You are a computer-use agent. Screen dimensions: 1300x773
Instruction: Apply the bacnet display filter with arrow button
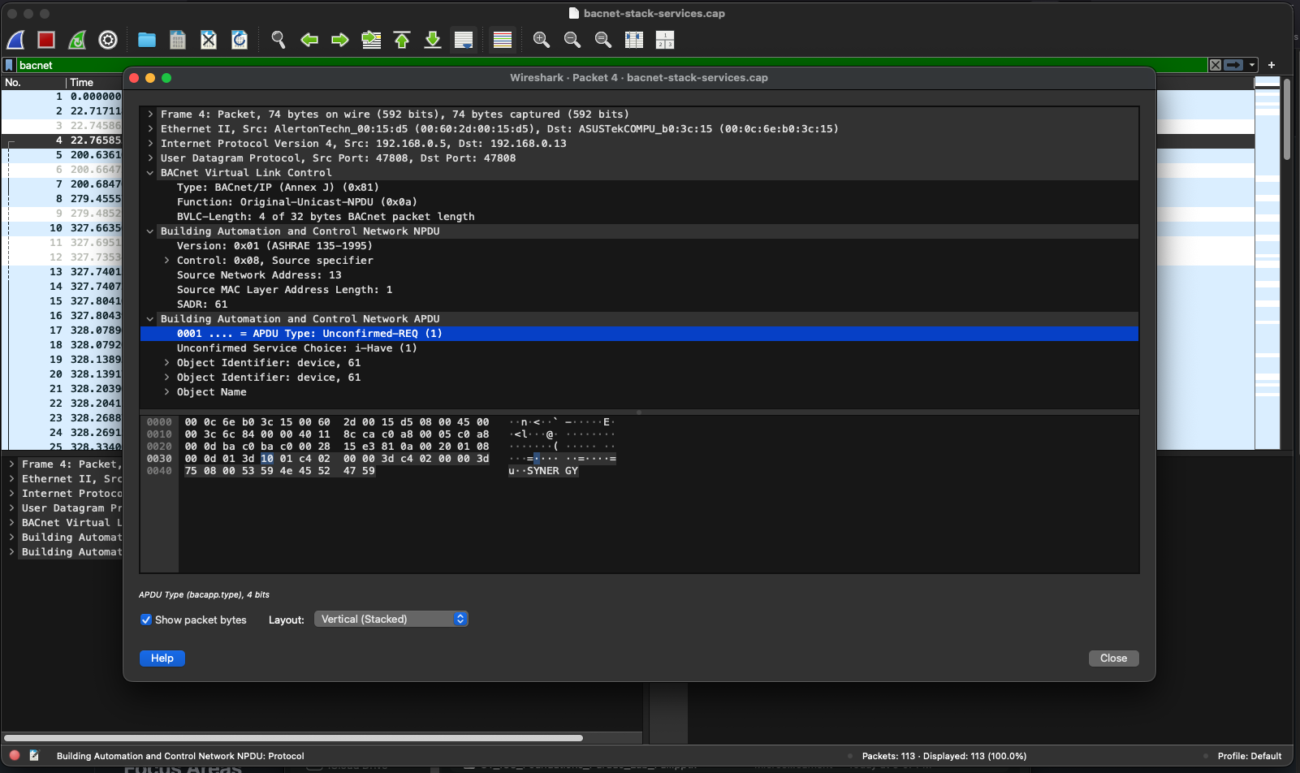[1234, 65]
